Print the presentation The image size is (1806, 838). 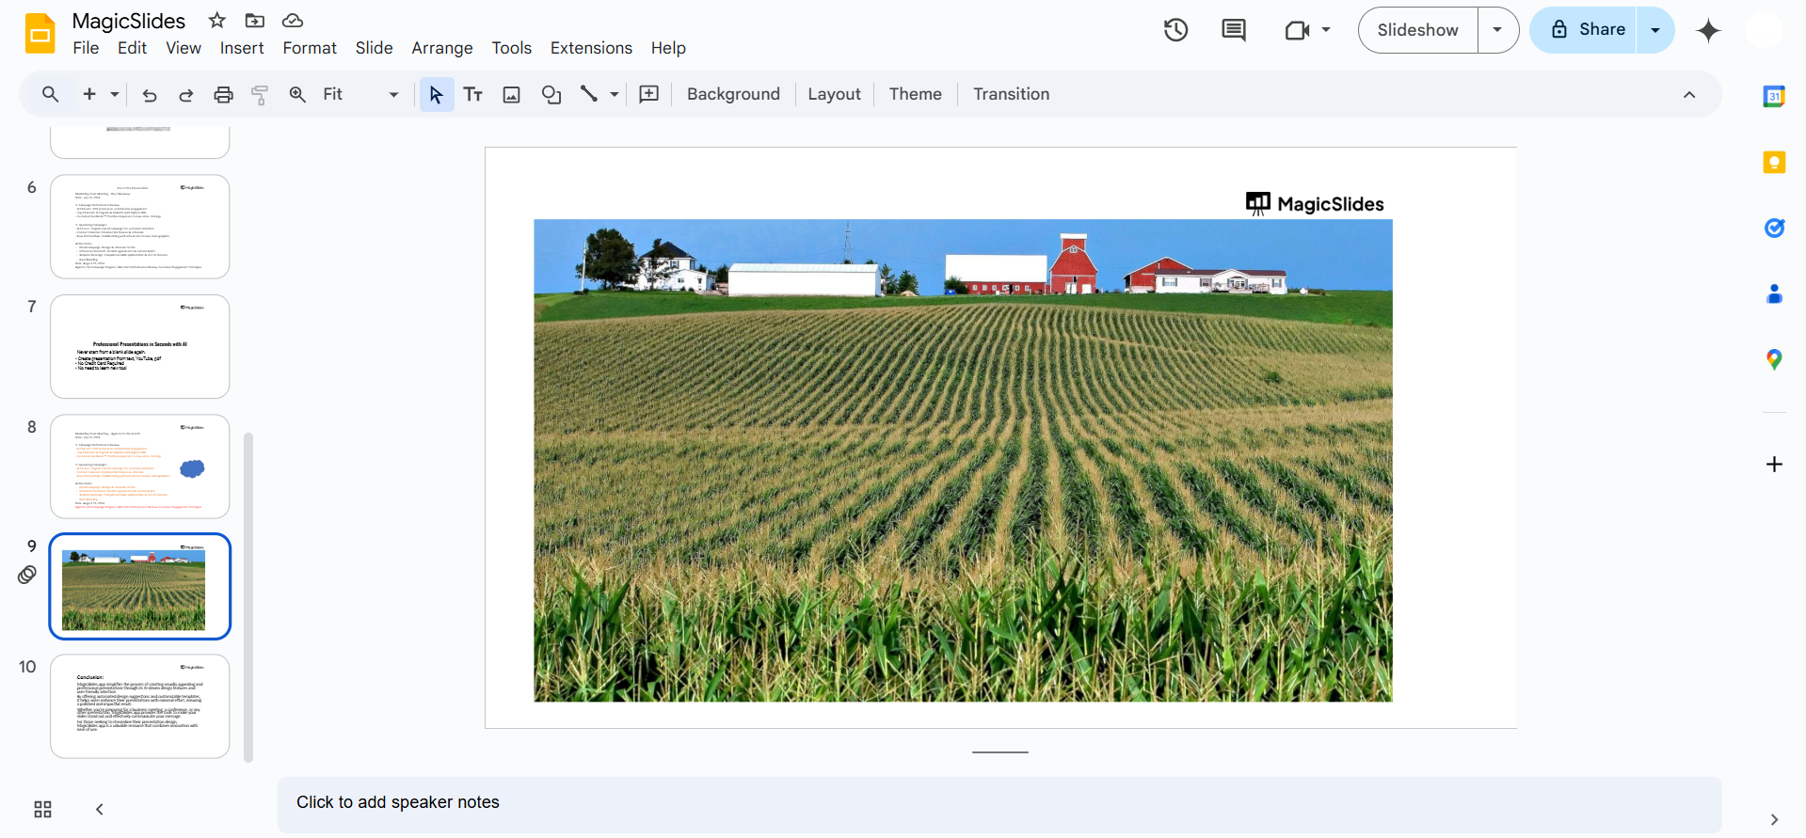223,94
